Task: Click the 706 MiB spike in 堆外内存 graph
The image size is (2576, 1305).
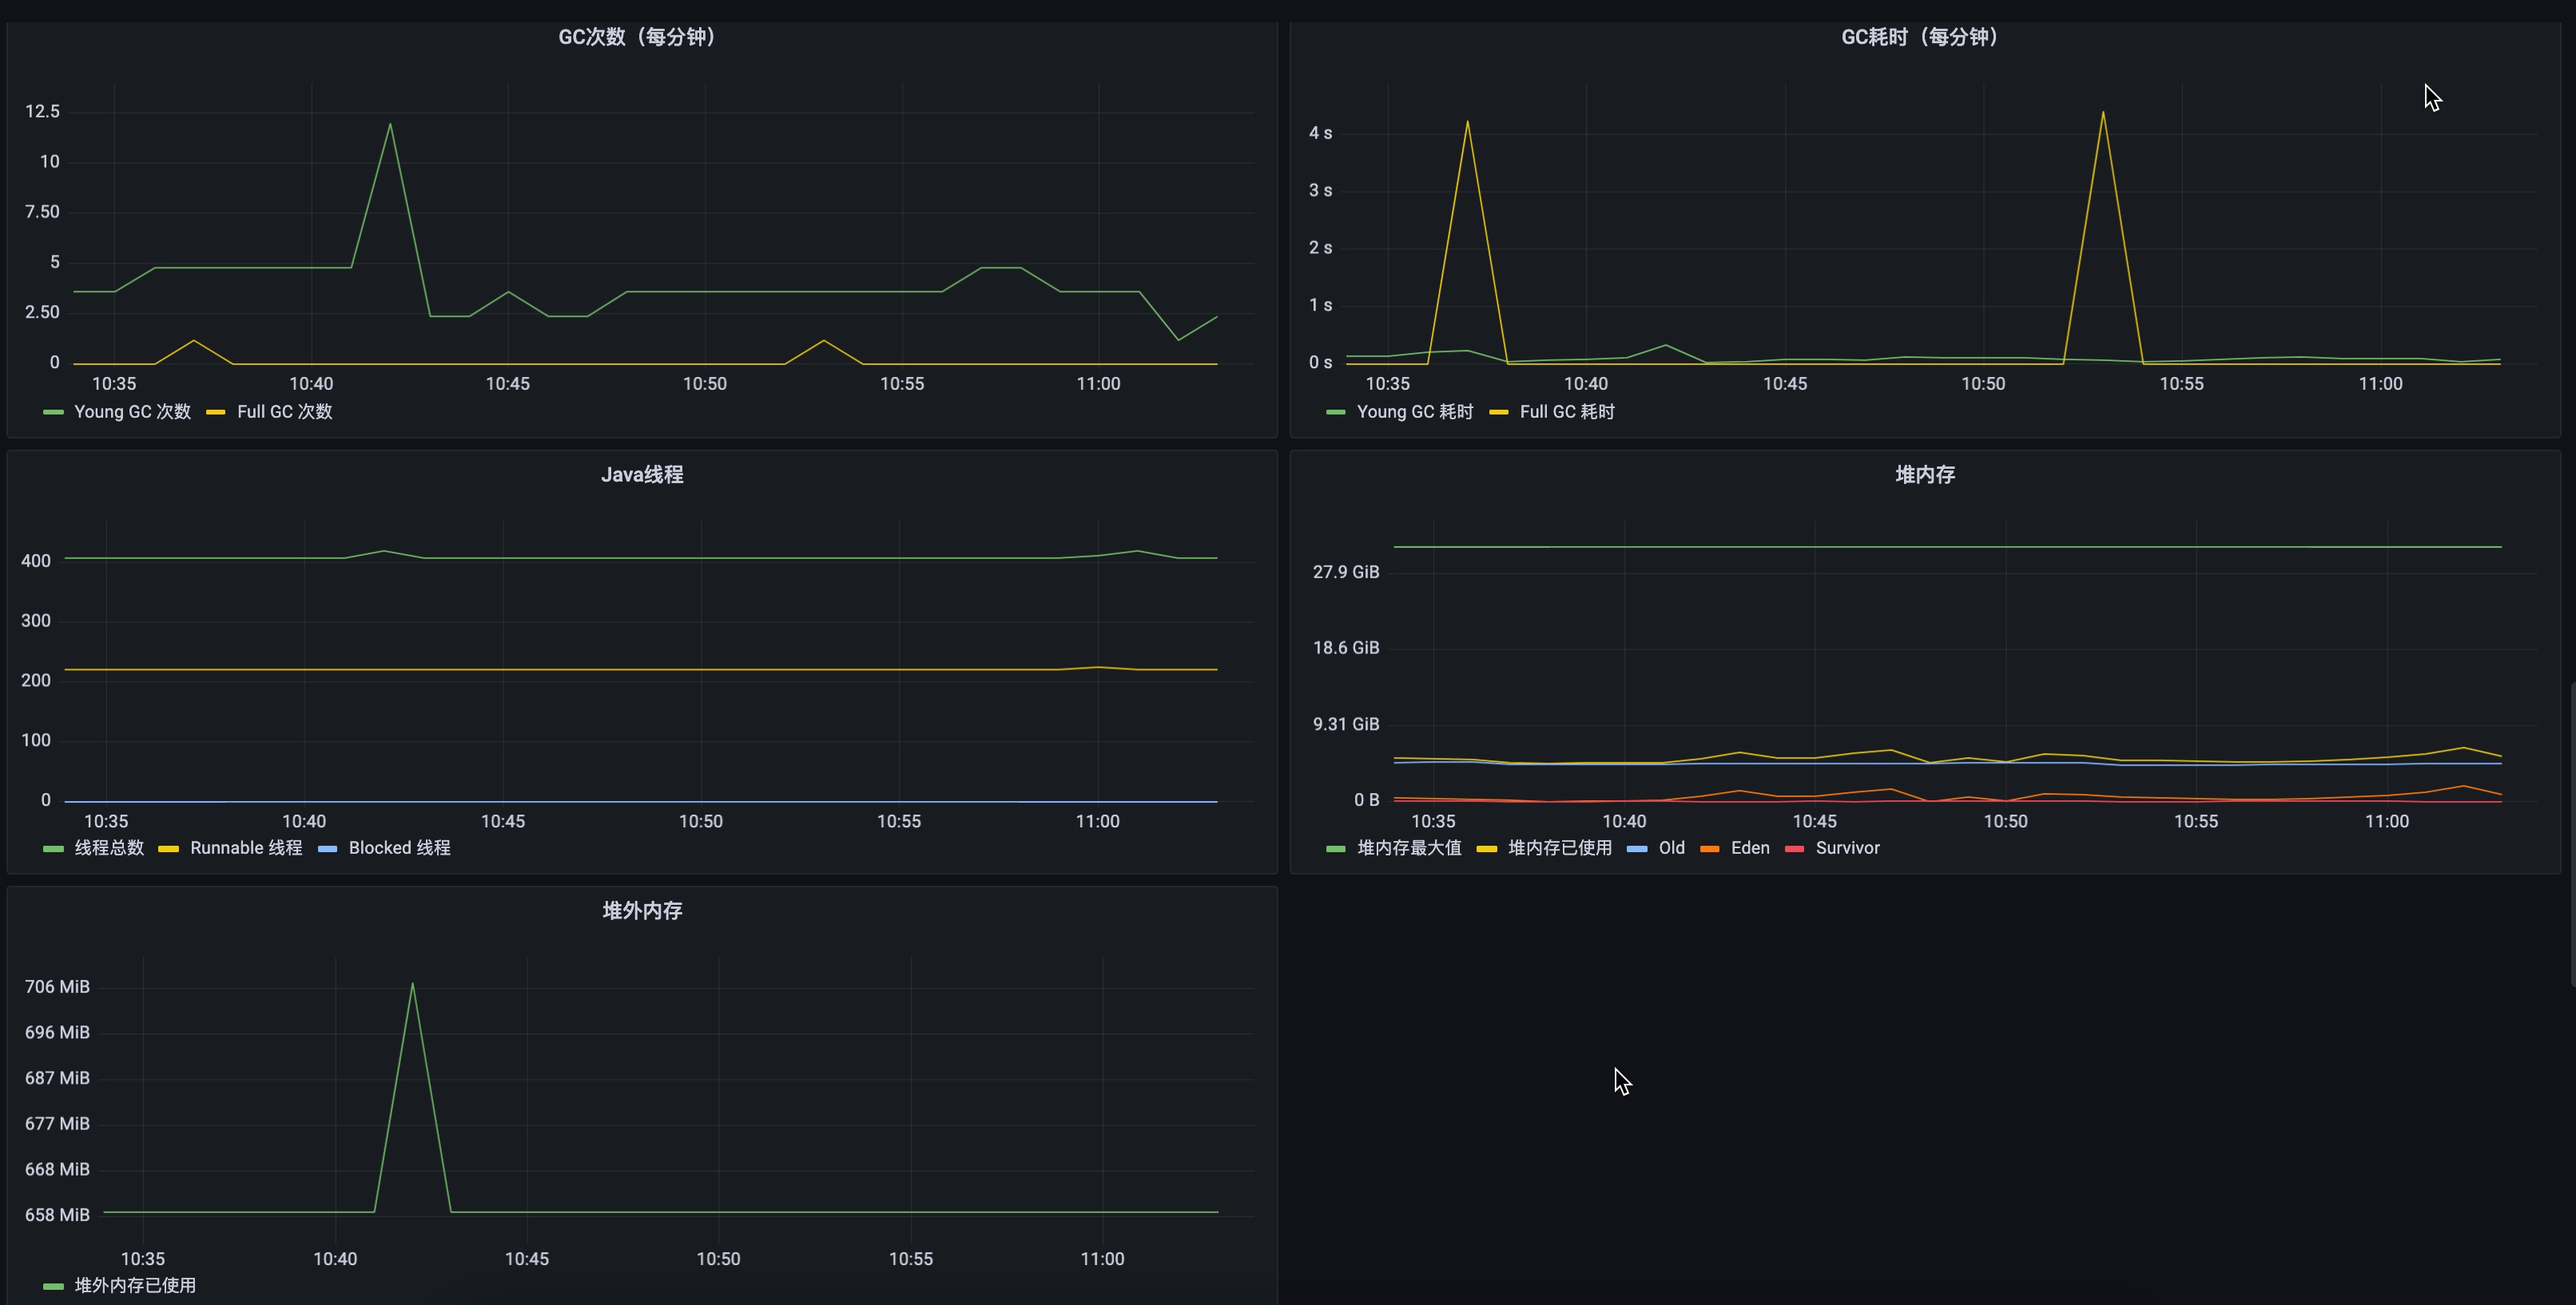Action: pyautogui.click(x=412, y=986)
